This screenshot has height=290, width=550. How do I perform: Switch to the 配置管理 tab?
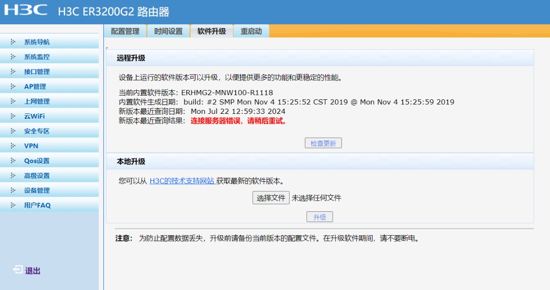click(x=125, y=31)
